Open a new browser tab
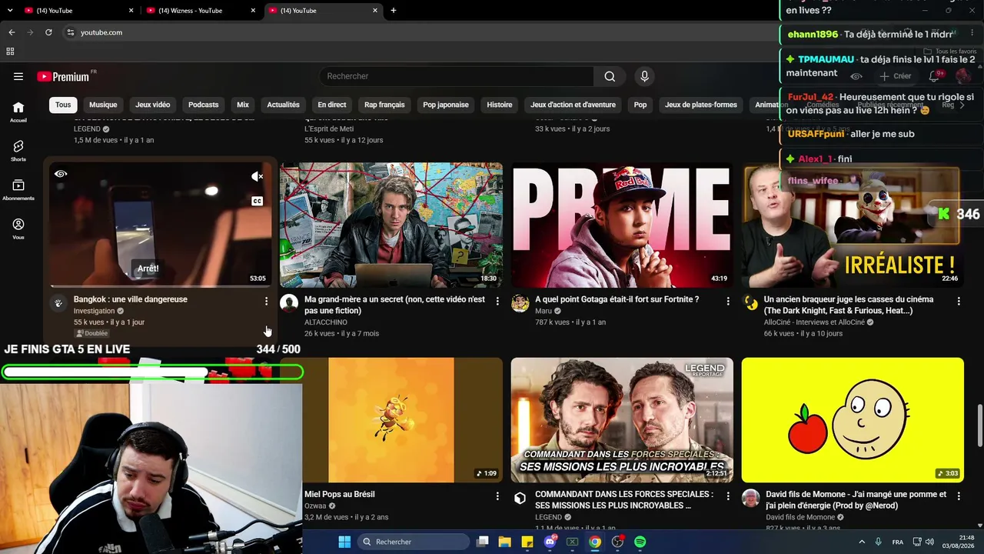The height and width of the screenshot is (554, 984). [394, 11]
